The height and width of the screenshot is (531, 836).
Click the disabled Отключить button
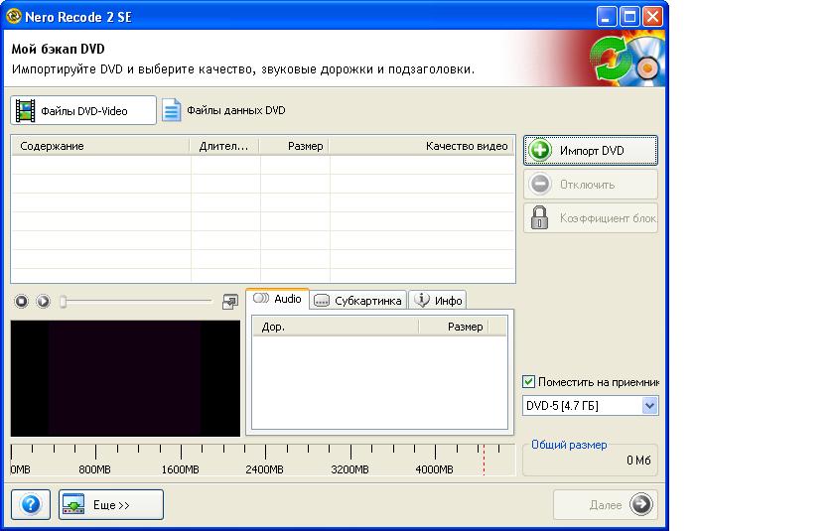coord(590,184)
